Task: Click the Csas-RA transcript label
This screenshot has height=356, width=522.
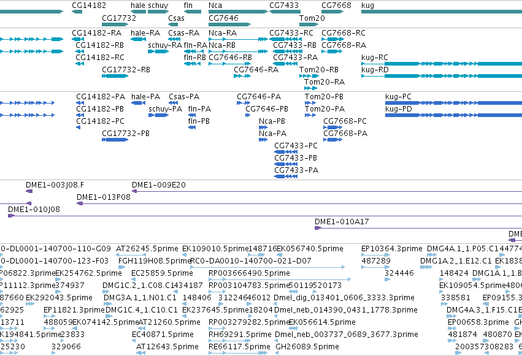Action: point(184,33)
